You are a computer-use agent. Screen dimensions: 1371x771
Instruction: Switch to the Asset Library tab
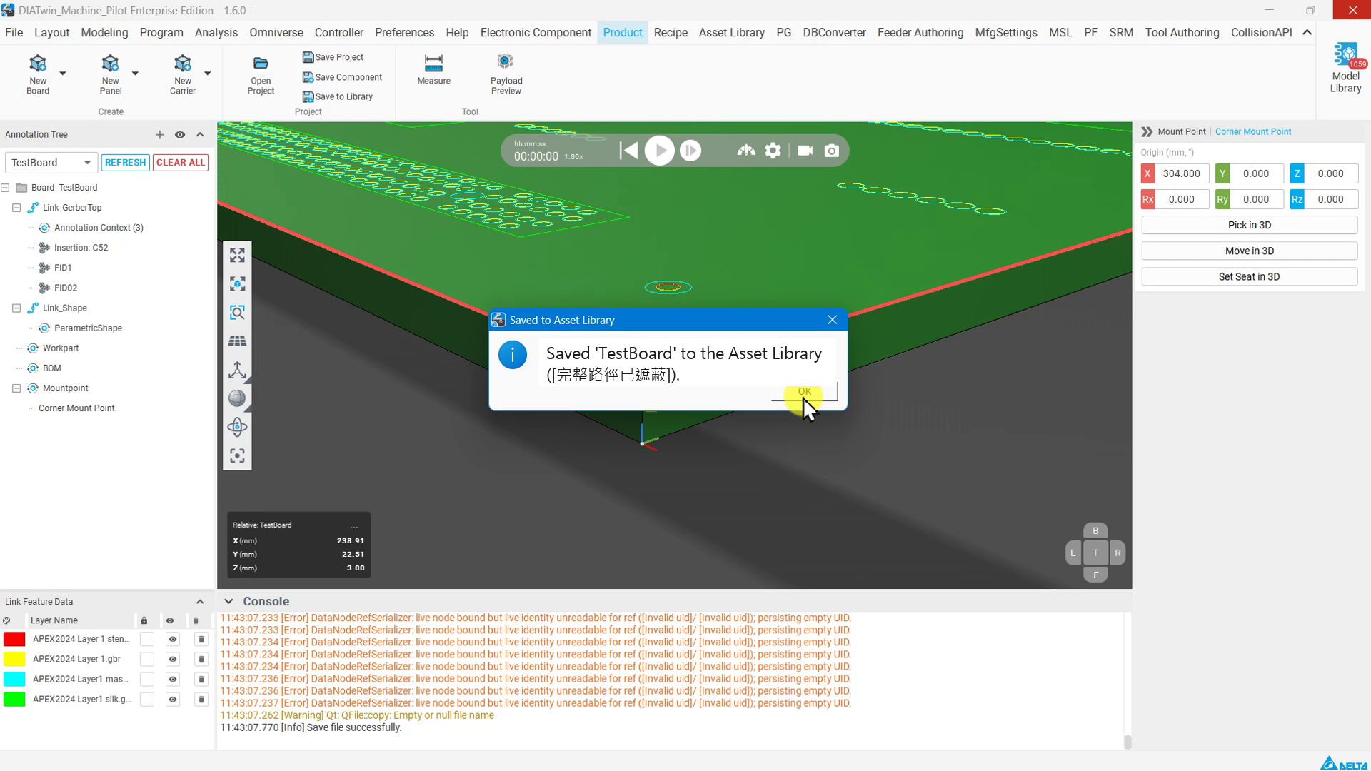click(x=731, y=33)
